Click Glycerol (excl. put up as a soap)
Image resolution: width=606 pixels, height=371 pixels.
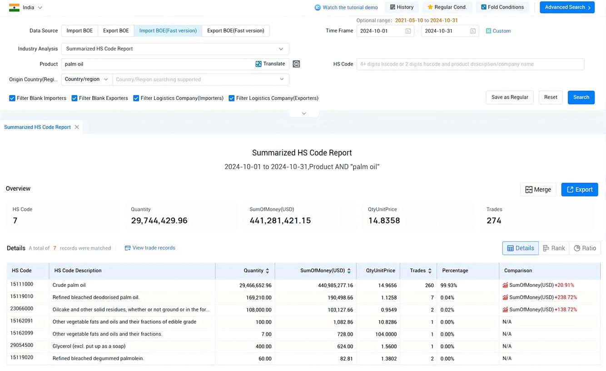[89, 346]
